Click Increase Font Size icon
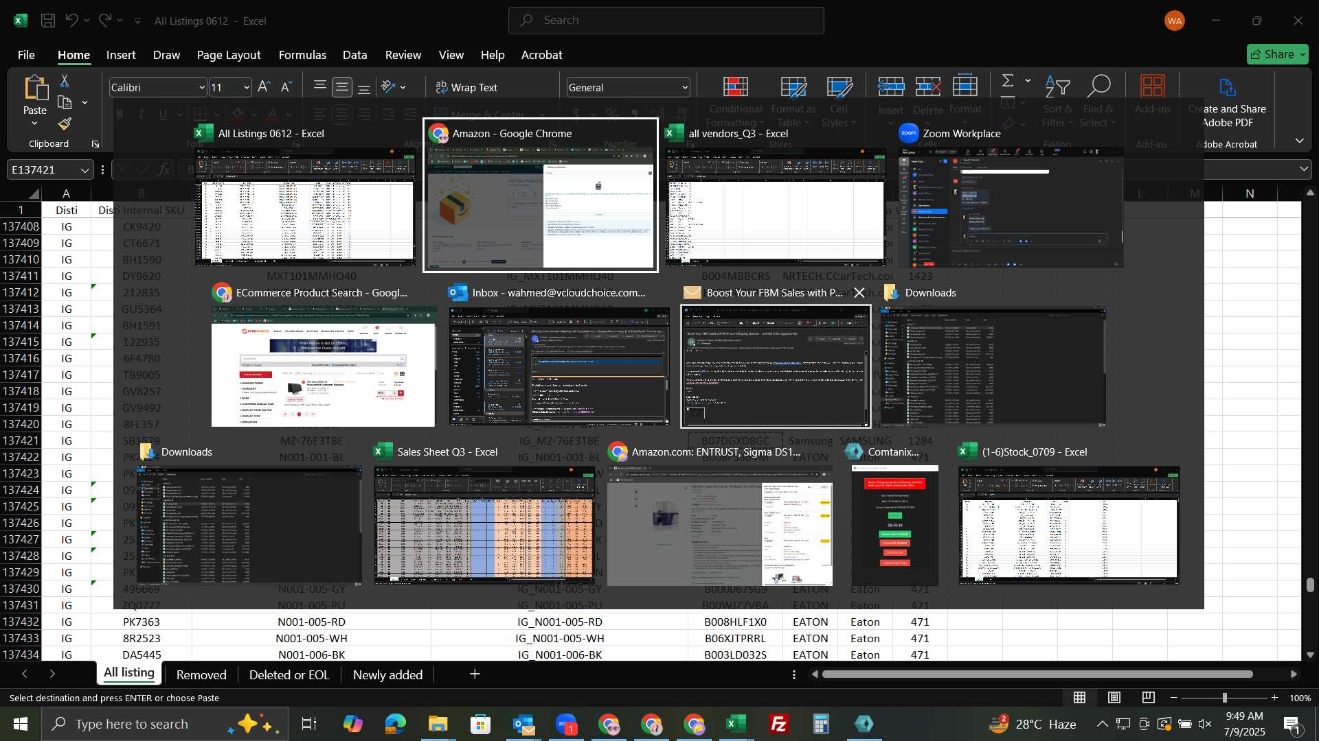1319x741 pixels. click(264, 87)
